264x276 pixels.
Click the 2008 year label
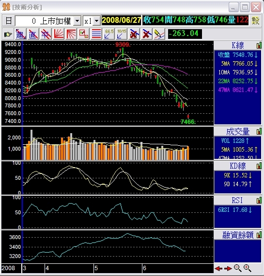coord(8,268)
